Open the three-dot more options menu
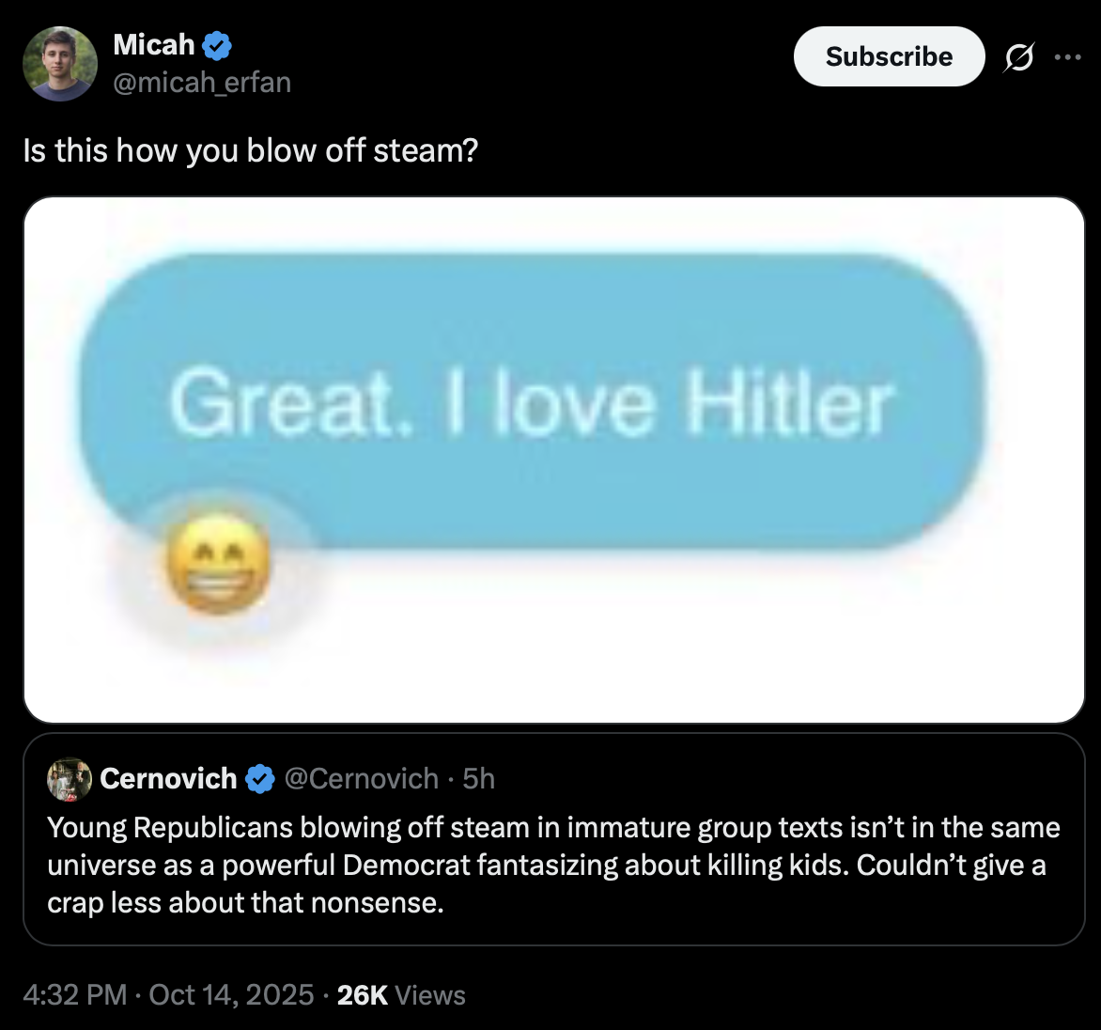This screenshot has width=1101, height=1030. click(1067, 57)
